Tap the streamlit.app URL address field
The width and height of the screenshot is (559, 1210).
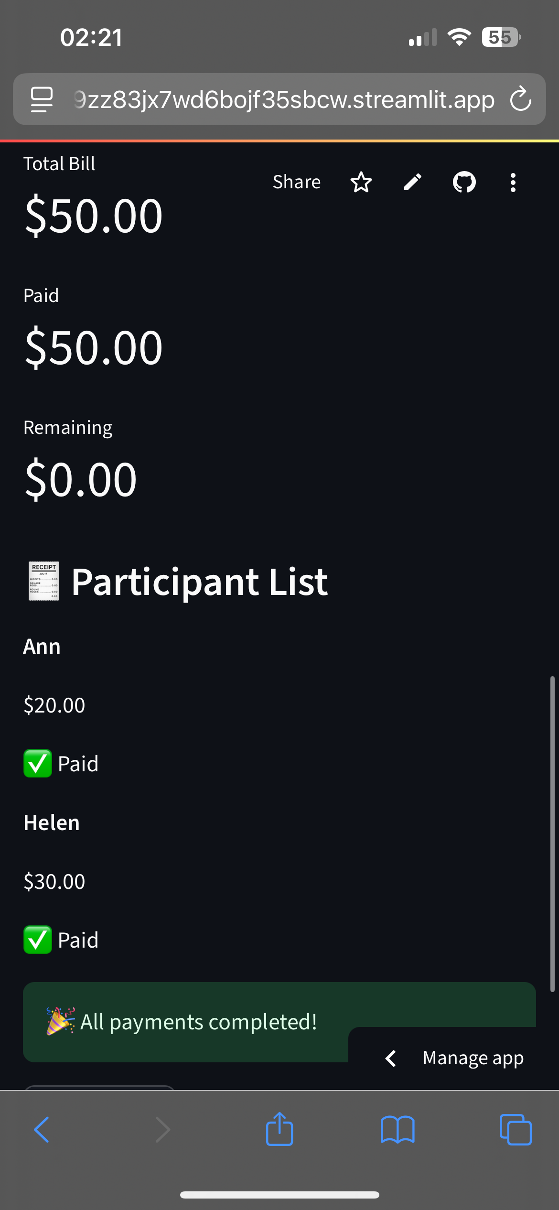click(284, 99)
